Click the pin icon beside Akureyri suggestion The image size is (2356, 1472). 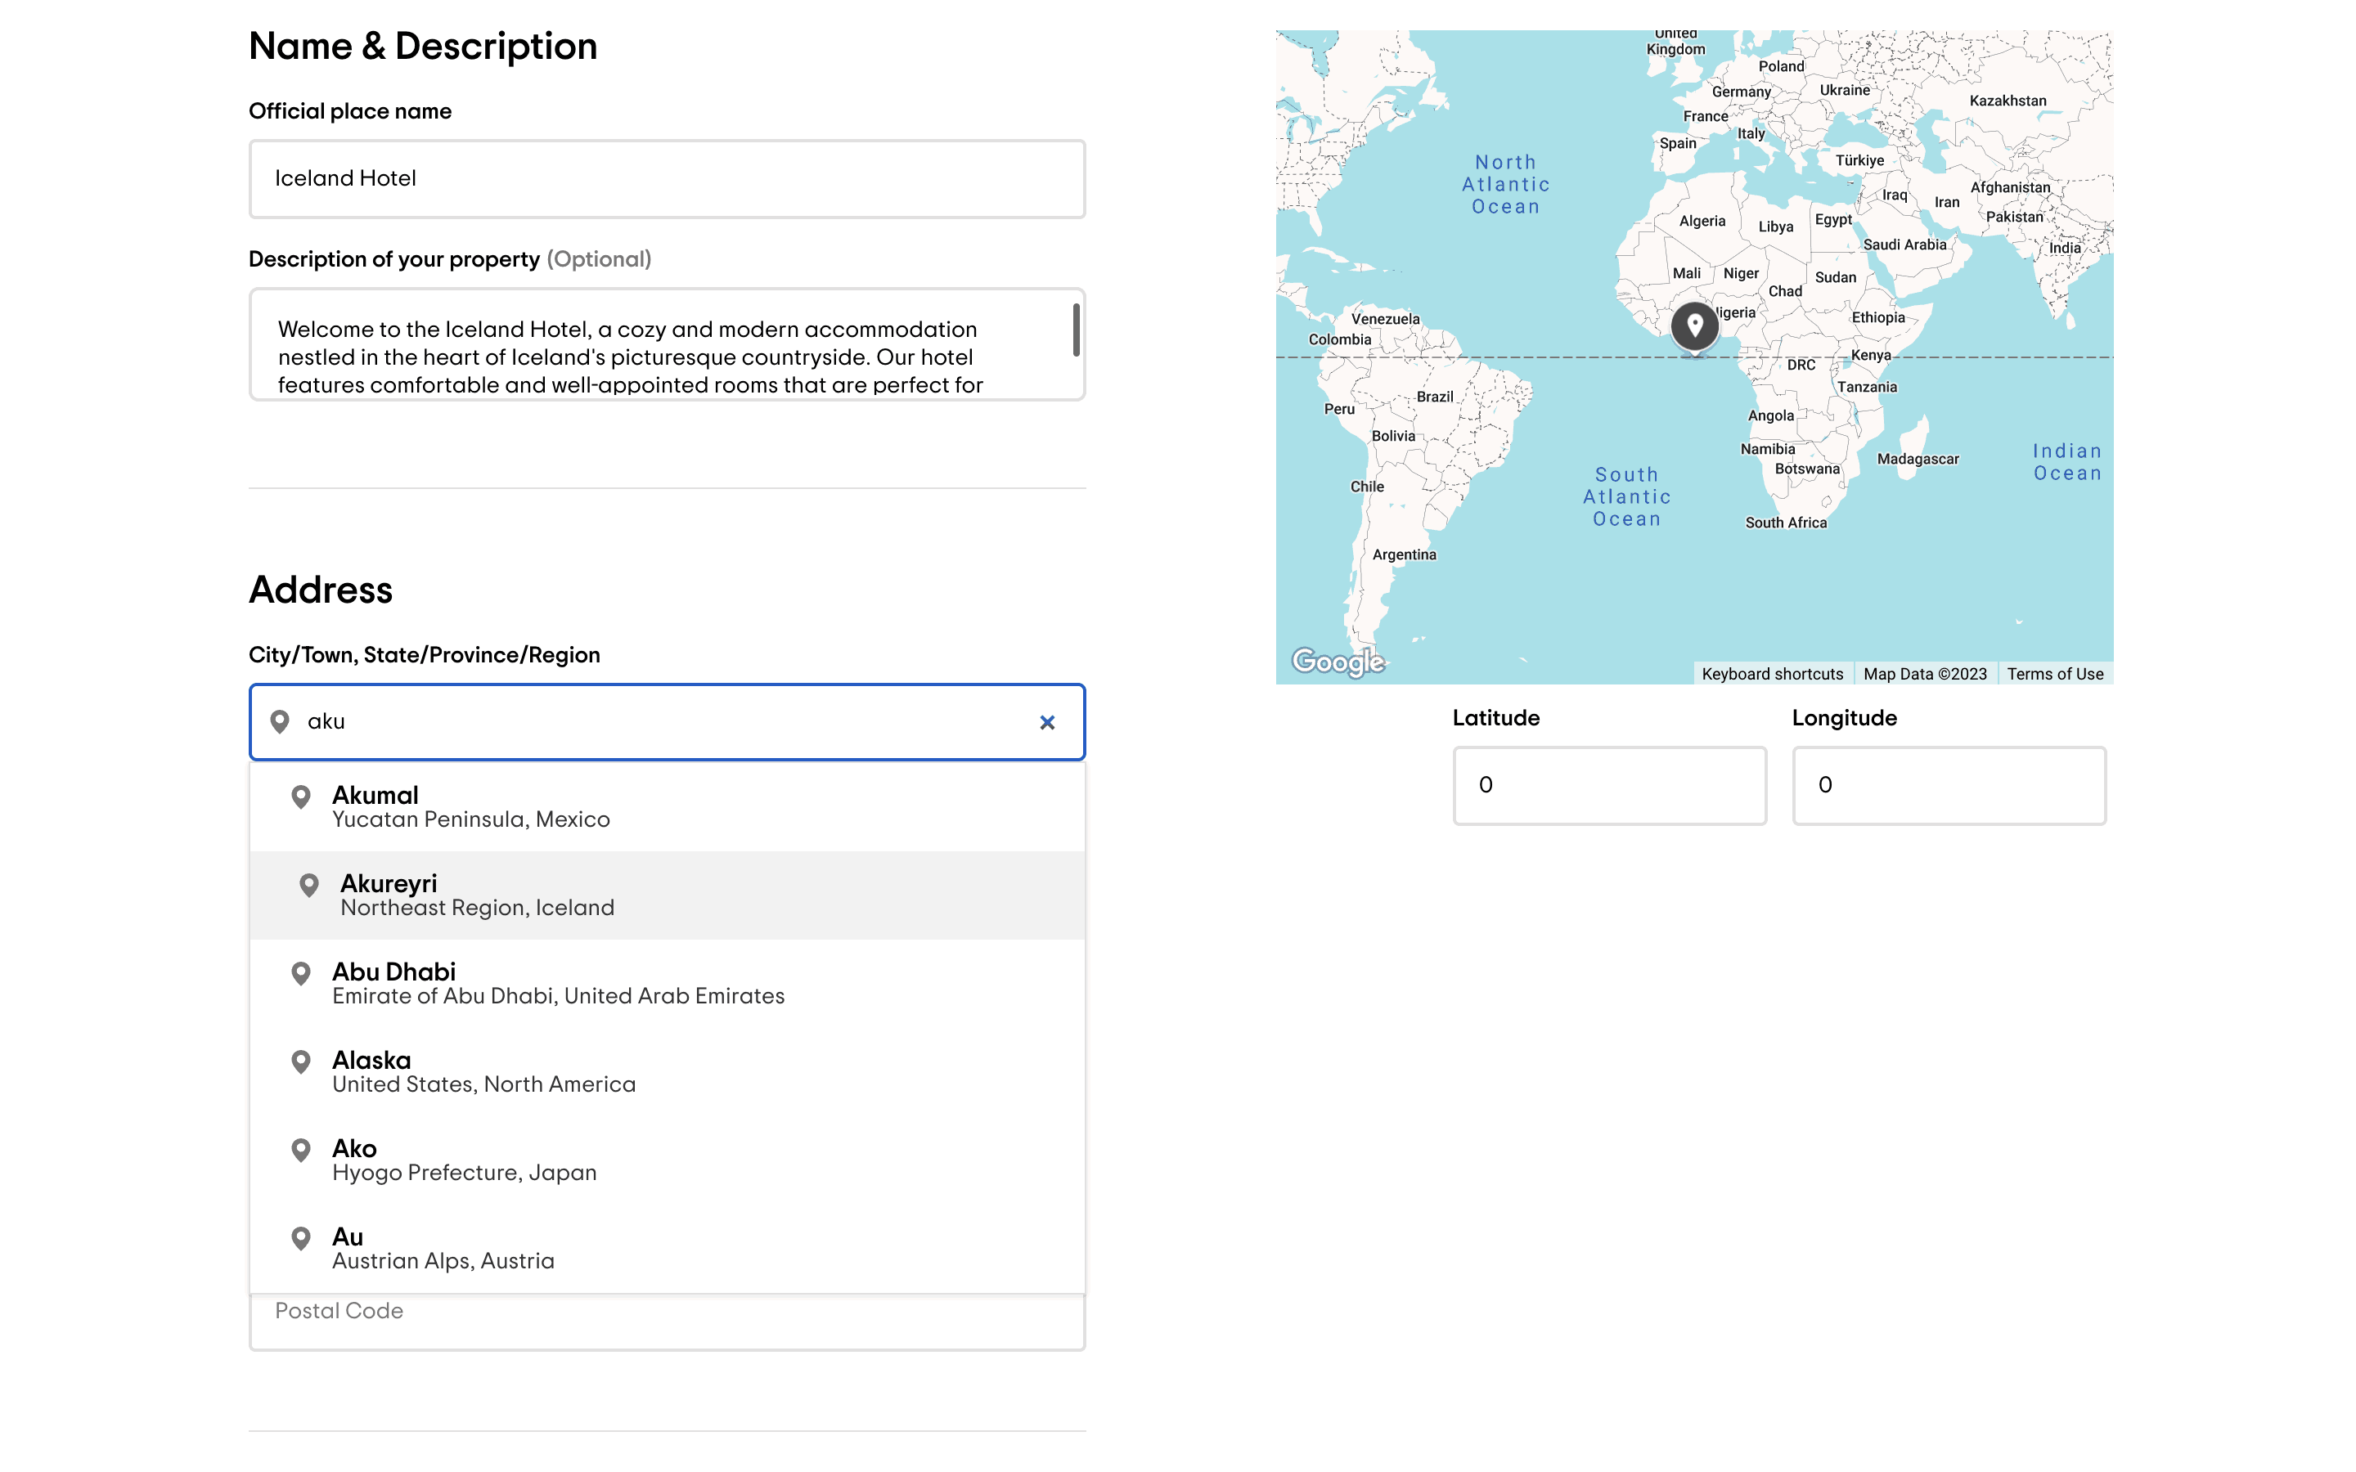pos(308,885)
